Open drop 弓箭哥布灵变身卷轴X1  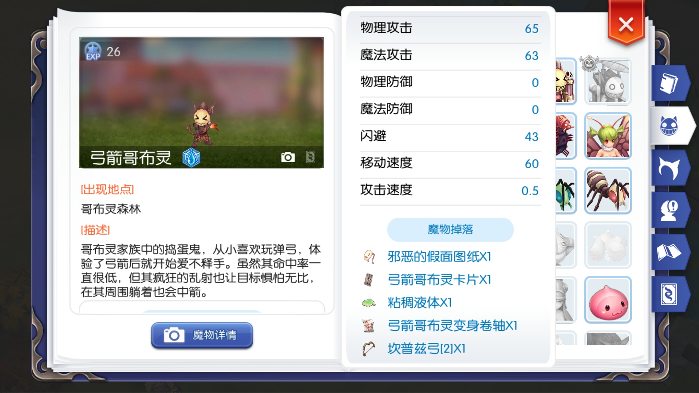pos(452,326)
